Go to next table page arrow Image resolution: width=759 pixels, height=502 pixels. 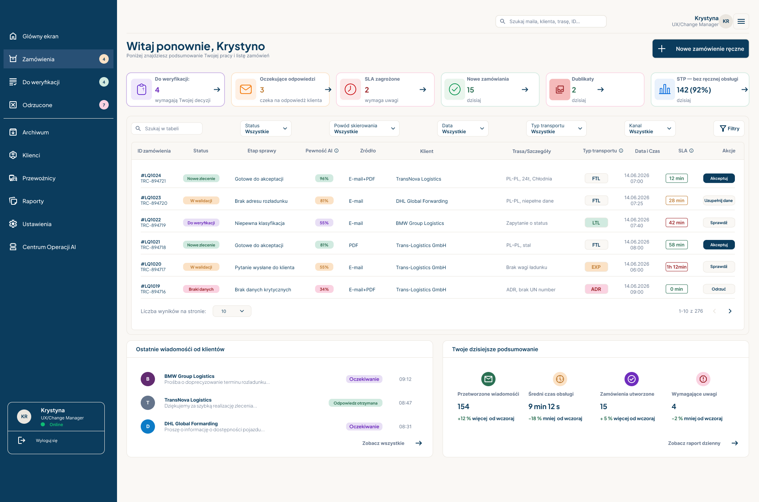pyautogui.click(x=730, y=311)
